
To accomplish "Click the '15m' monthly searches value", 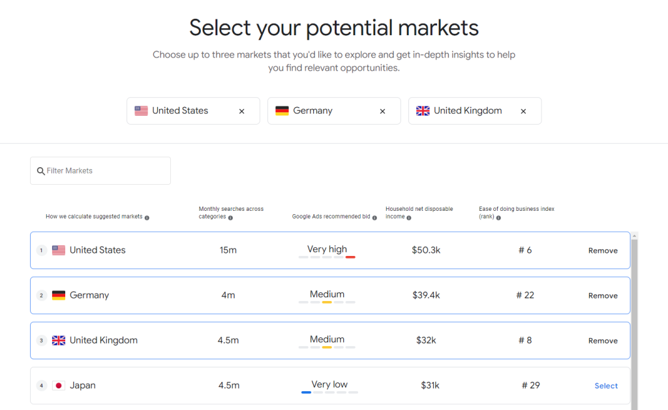I will pyautogui.click(x=228, y=250).
